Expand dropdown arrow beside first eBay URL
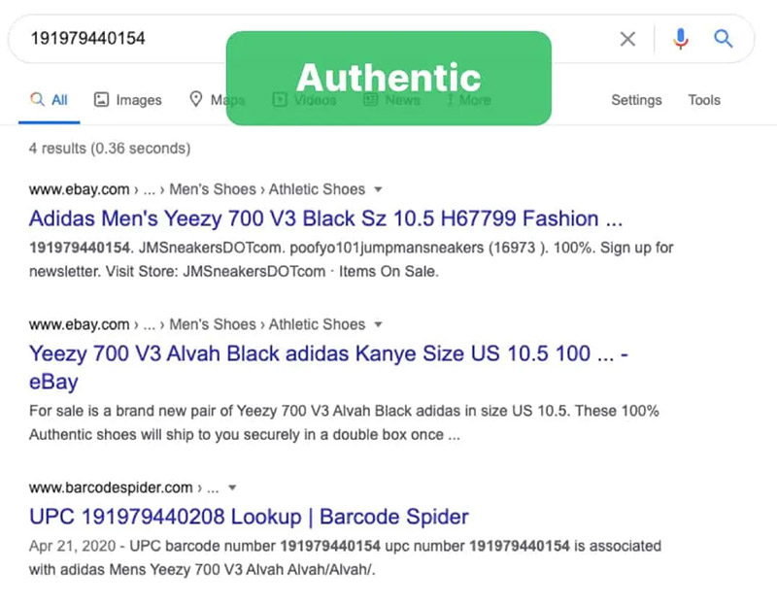This screenshot has width=777, height=604. [x=379, y=189]
